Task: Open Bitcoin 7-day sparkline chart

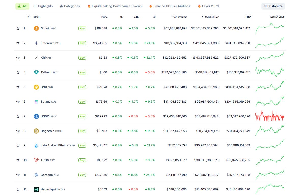Action: click(270, 28)
